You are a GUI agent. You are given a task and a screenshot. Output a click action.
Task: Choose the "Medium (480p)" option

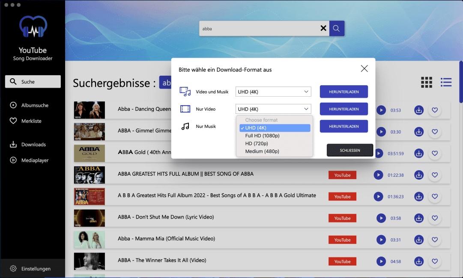261,151
